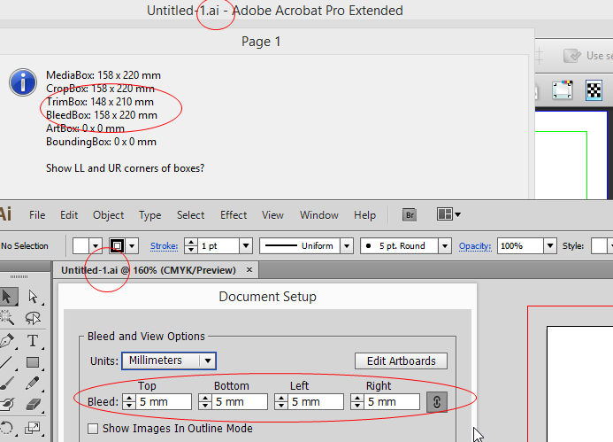Open the Uniform width profile dropdown
Image resolution: width=613 pixels, height=442 pixels.
pos(347,246)
